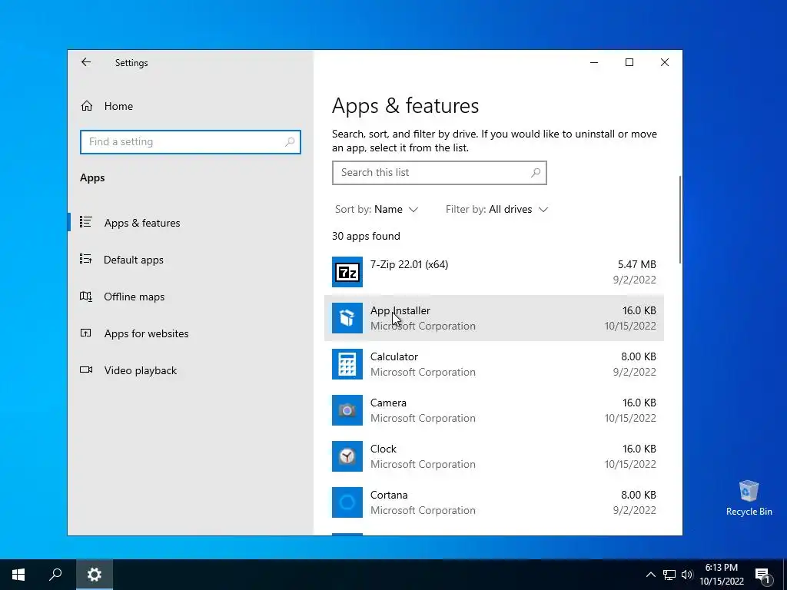Click the App Installer icon

(x=347, y=318)
